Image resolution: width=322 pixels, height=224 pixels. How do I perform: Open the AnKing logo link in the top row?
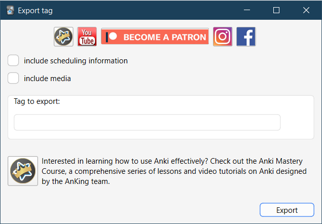(63, 37)
